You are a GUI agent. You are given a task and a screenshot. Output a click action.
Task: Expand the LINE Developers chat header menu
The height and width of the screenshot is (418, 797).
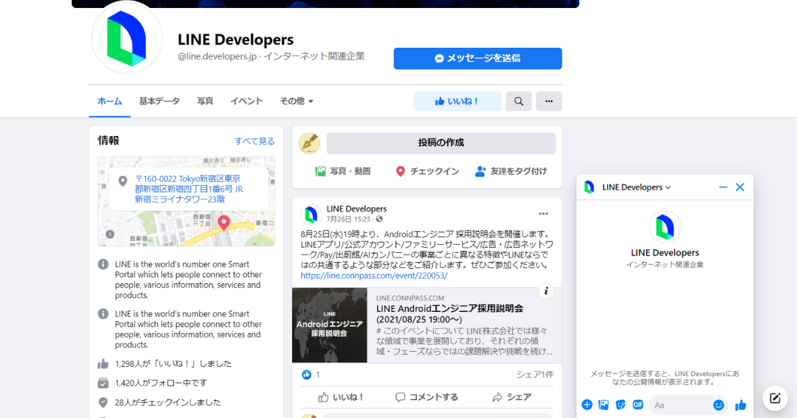point(636,187)
